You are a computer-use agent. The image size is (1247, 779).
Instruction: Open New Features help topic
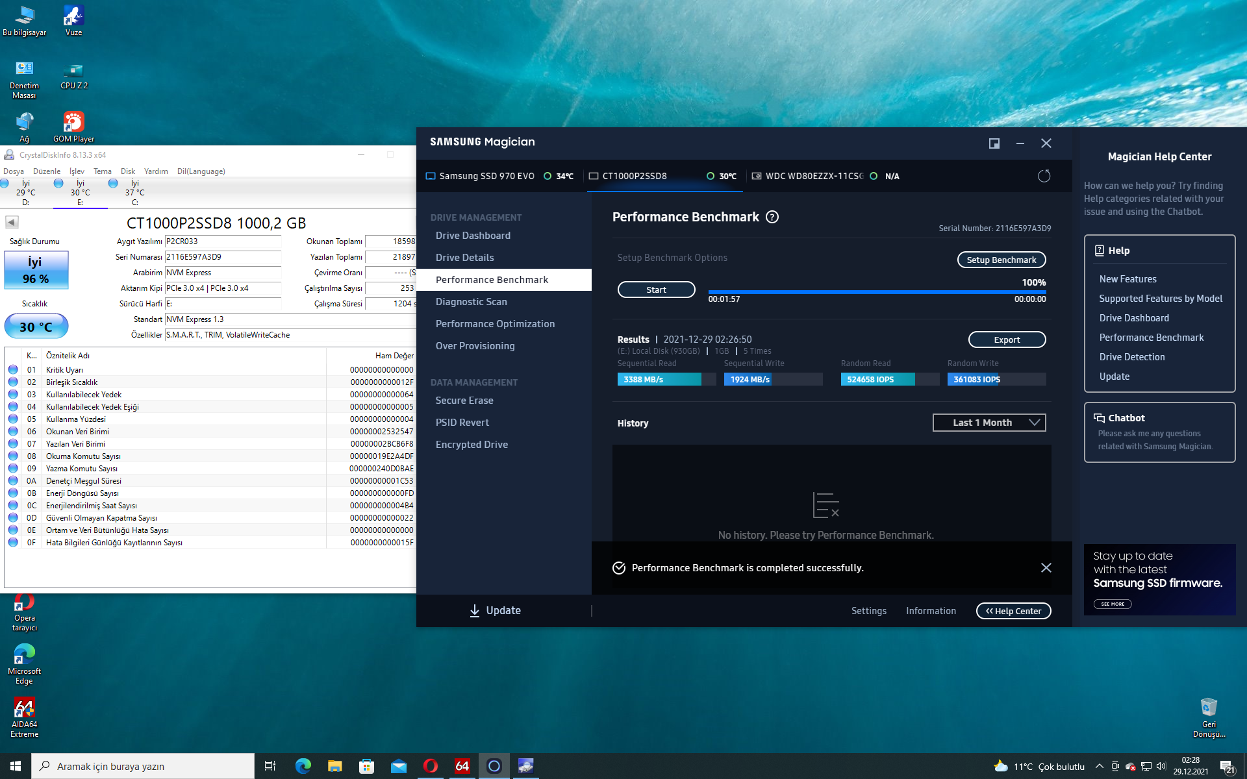pyautogui.click(x=1127, y=279)
